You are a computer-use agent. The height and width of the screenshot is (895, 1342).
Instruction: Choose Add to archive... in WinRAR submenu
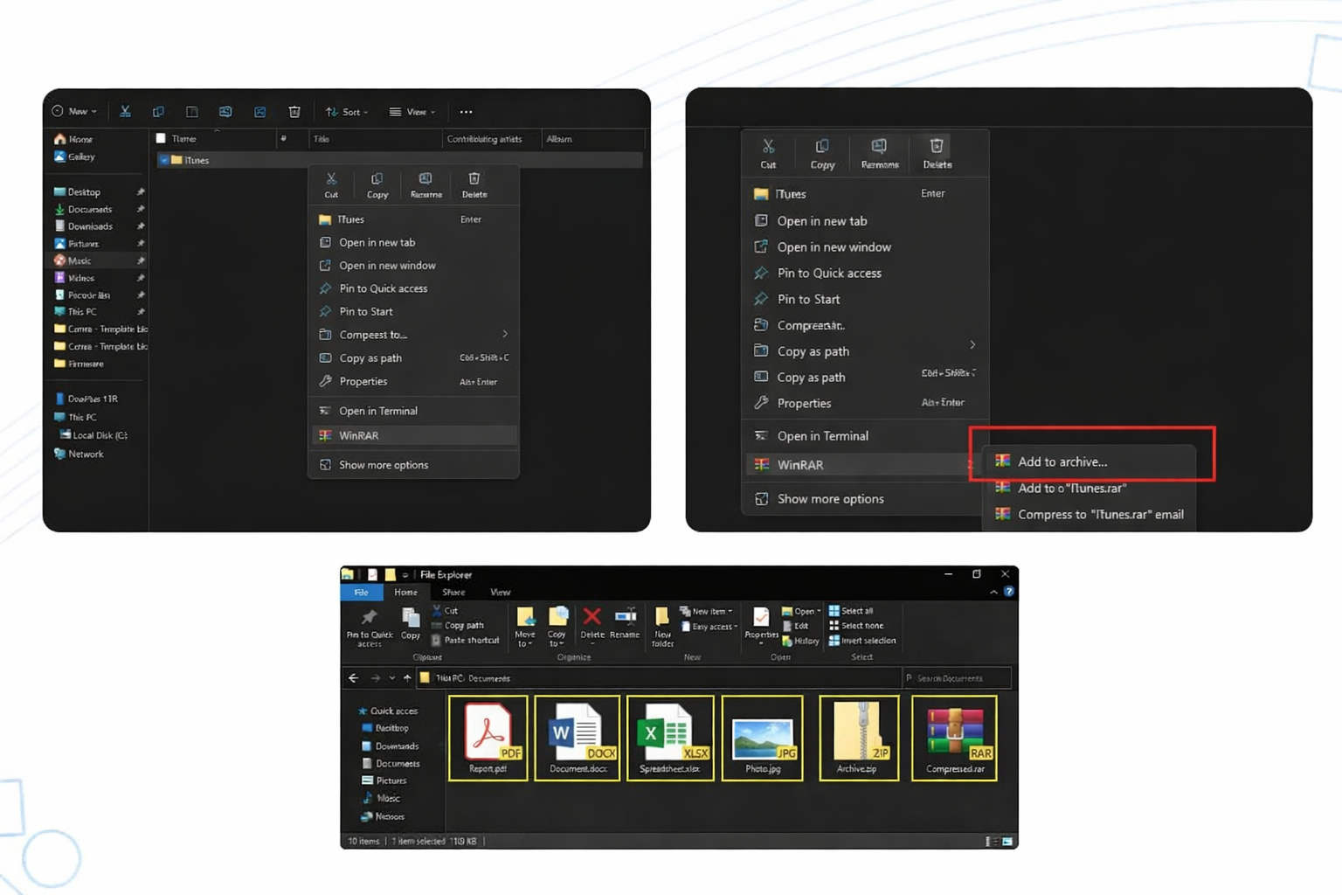[x=1062, y=461]
